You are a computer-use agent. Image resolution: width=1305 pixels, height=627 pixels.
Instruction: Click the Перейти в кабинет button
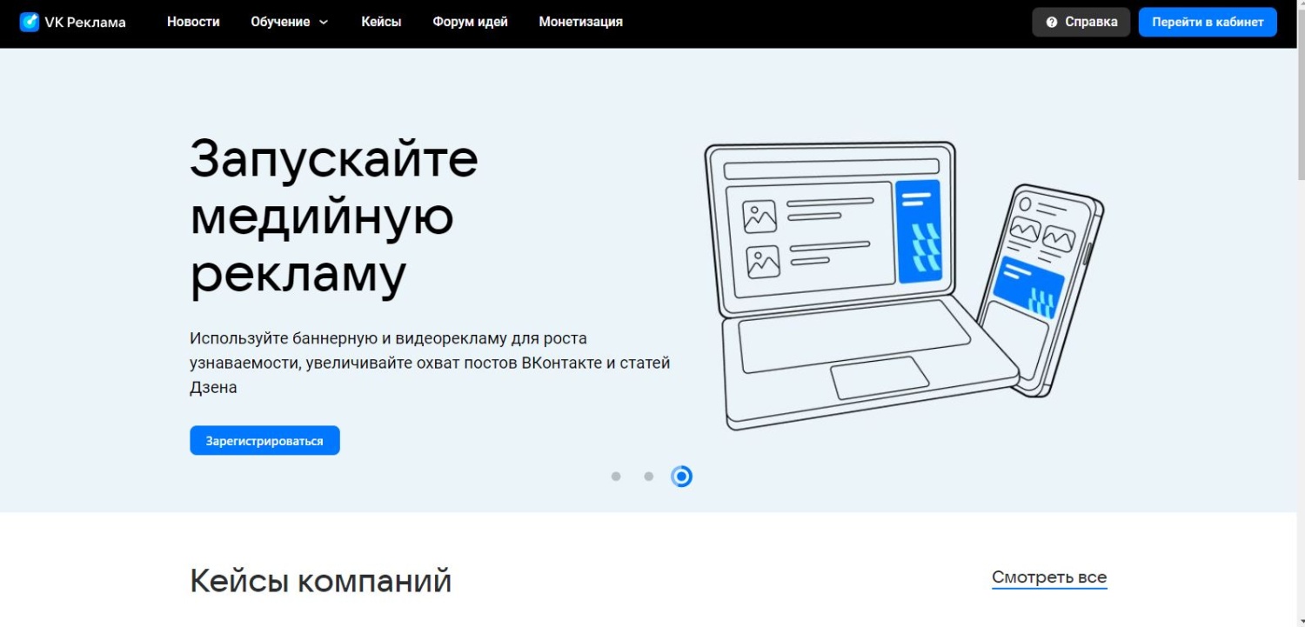click(1208, 23)
